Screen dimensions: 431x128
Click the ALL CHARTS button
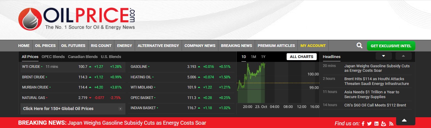coord(302,57)
